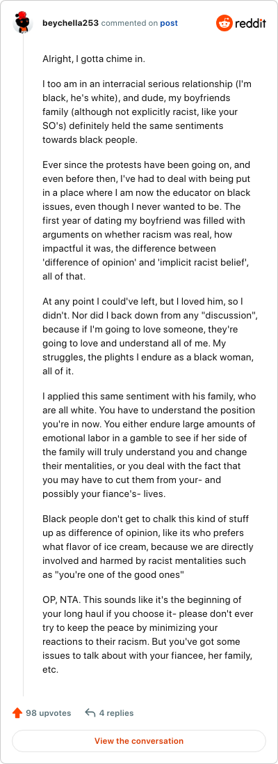
Task: Open the beychella253 username link
Action: coord(71,23)
